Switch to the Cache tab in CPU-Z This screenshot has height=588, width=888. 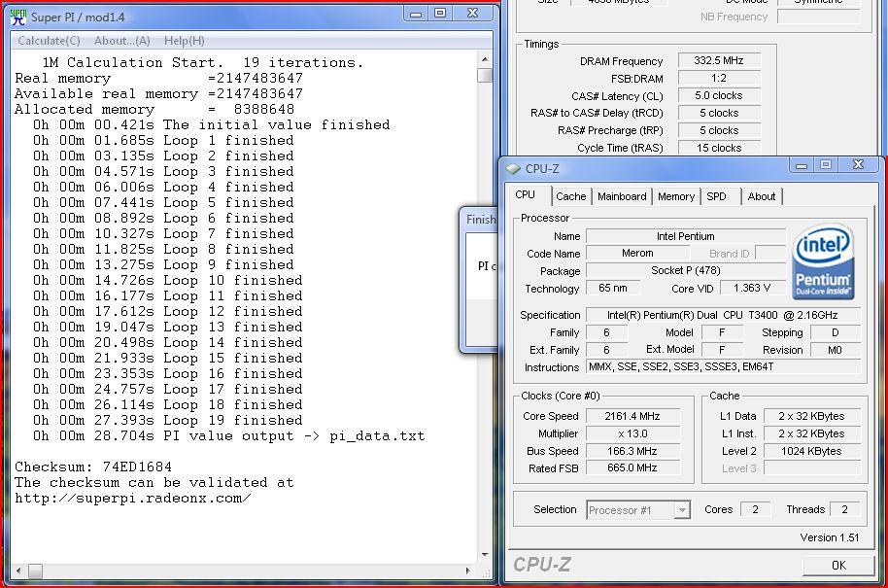(571, 196)
